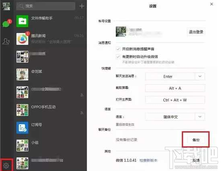Screen dimensions: 221x171
Task: Click the account avatar in 帐号设置
Action: [x=121, y=31]
